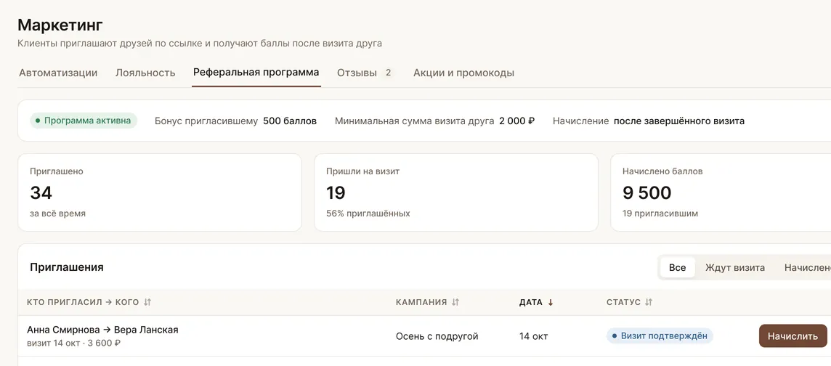Click the 14 окт date cell
Viewport: 831px width, 366px height.
(534, 336)
